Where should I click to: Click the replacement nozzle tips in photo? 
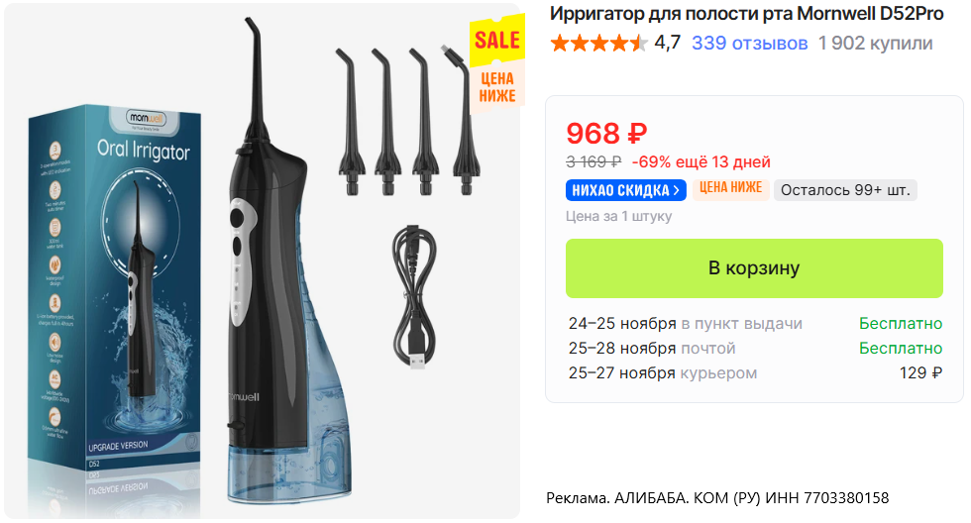click(407, 121)
